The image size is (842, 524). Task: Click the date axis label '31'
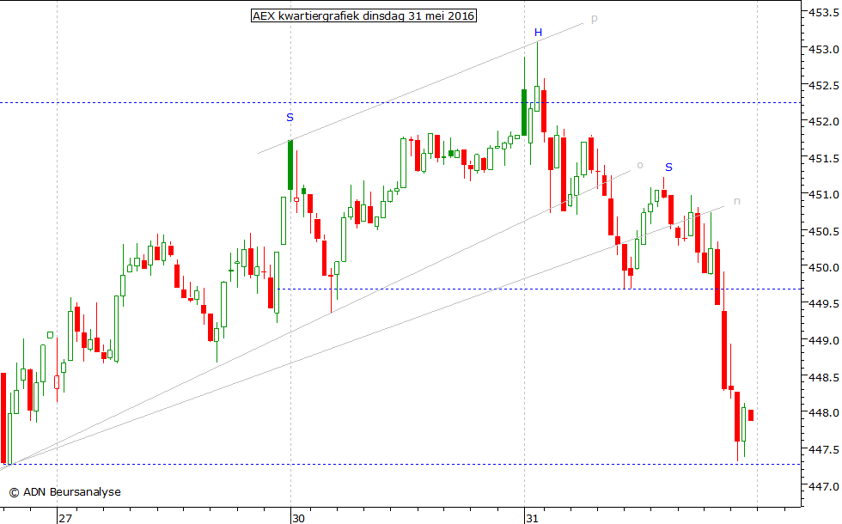(x=532, y=518)
